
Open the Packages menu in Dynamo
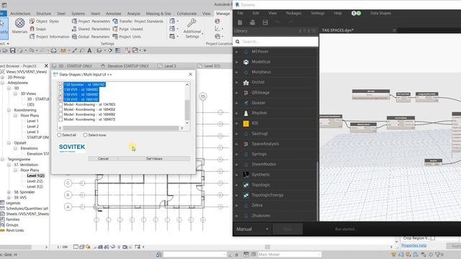pyautogui.click(x=294, y=13)
